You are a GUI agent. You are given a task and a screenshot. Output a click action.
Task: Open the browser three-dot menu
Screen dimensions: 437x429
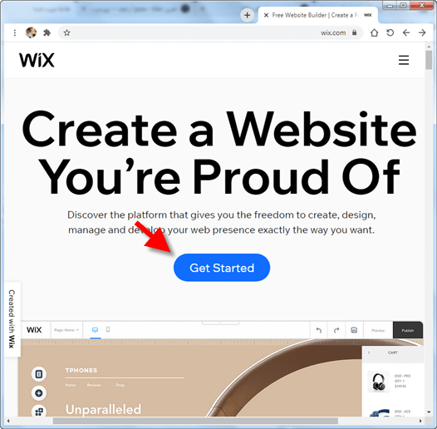click(15, 33)
